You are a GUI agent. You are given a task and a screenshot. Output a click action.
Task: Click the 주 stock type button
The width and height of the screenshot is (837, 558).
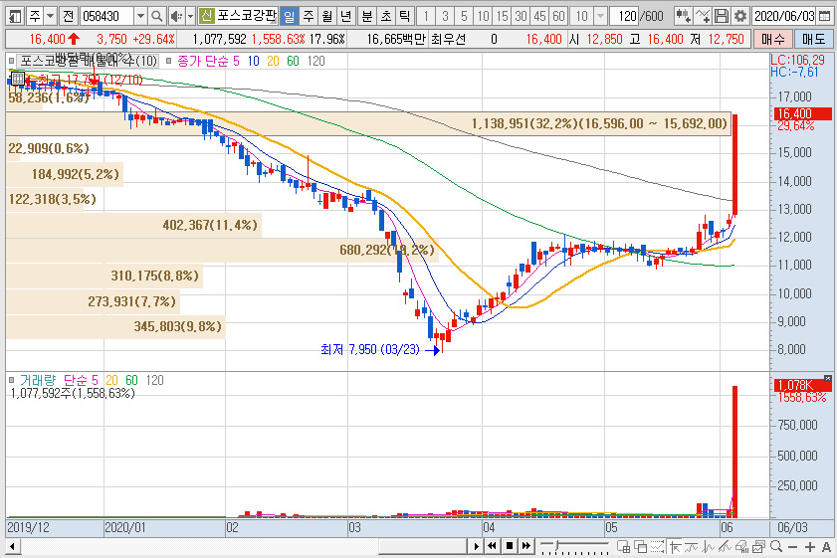click(34, 16)
